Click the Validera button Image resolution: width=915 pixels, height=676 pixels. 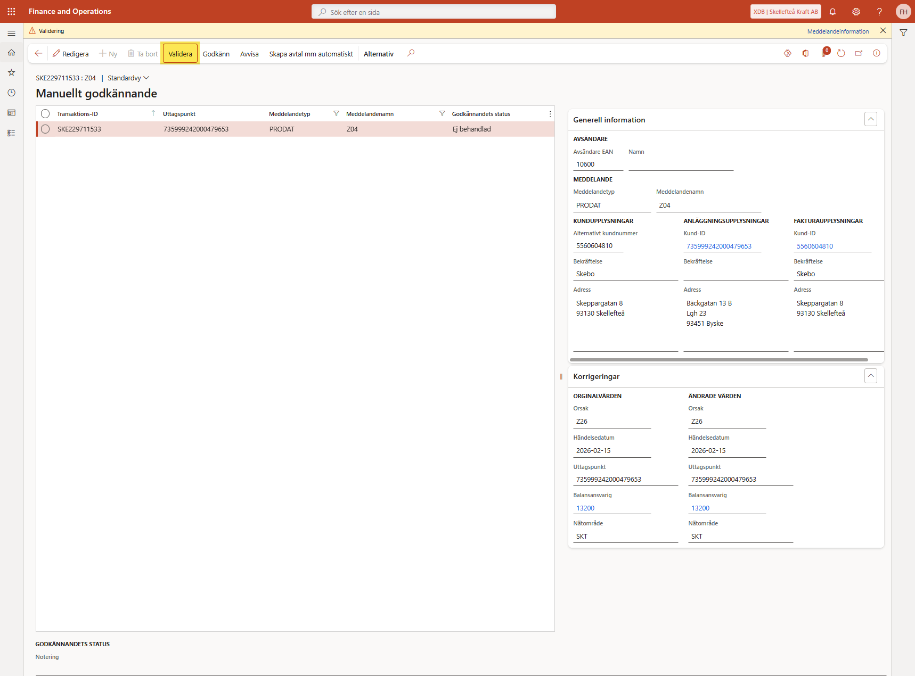click(180, 54)
